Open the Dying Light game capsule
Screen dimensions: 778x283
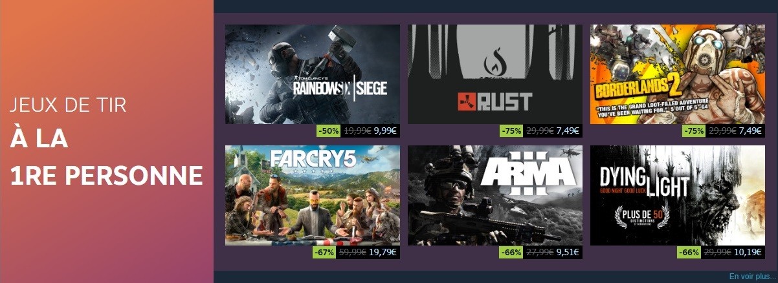pos(678,195)
